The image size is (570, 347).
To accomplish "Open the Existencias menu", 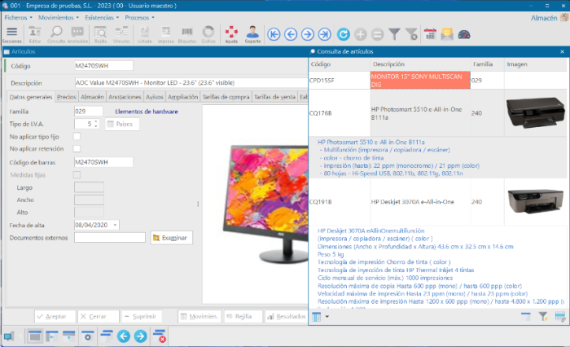I will pyautogui.click(x=102, y=17).
